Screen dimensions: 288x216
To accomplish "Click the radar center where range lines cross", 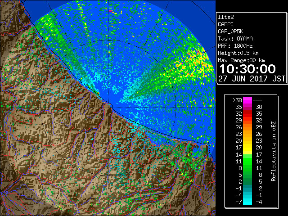I will click(108, 108).
